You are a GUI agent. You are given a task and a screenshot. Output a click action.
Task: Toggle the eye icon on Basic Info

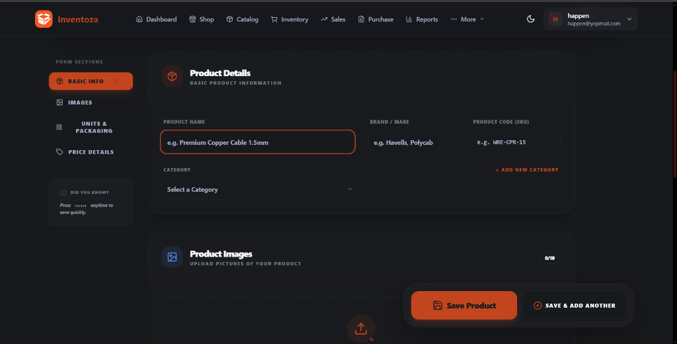click(115, 81)
